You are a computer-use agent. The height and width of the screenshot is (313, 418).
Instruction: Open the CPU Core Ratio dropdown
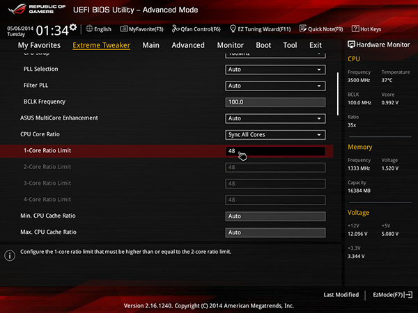275,135
